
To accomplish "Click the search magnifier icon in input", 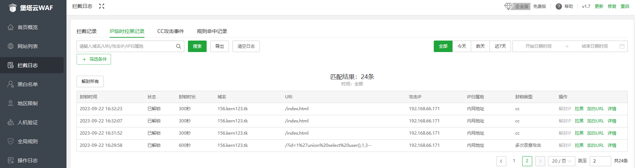I will tap(179, 46).
